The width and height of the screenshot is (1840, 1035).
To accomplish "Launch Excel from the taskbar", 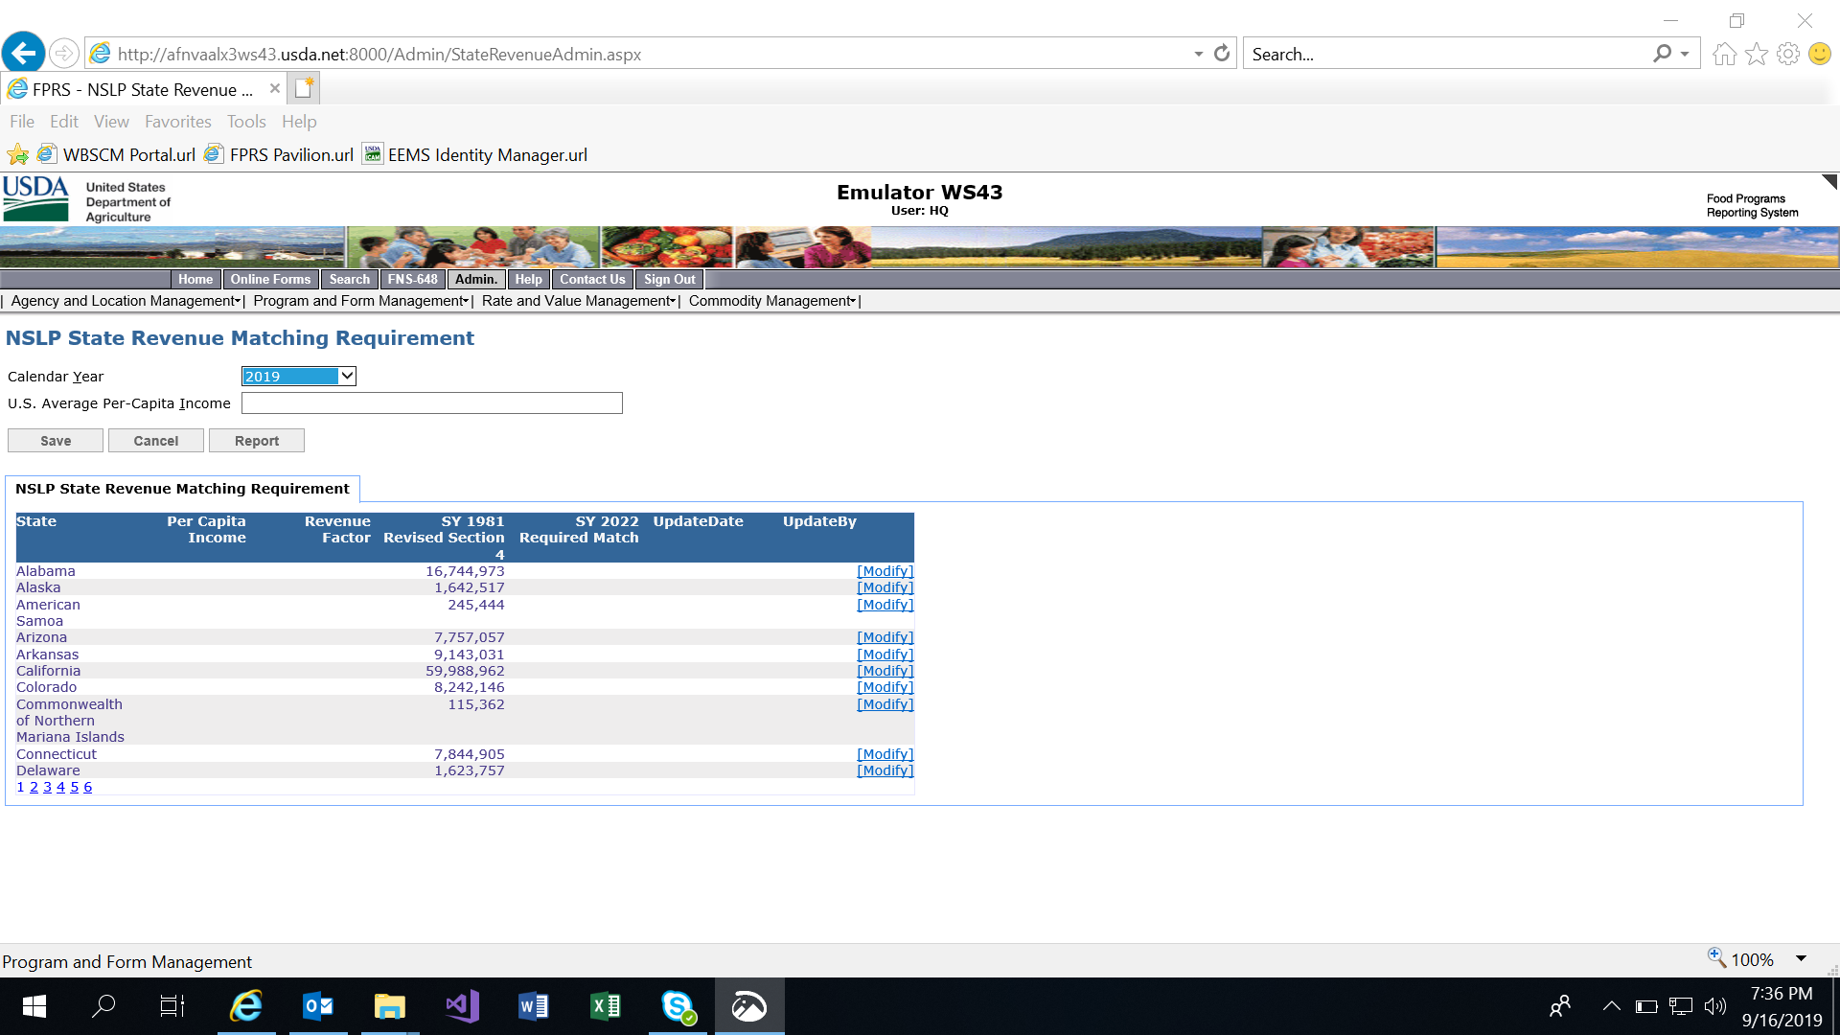I will 606,1006.
